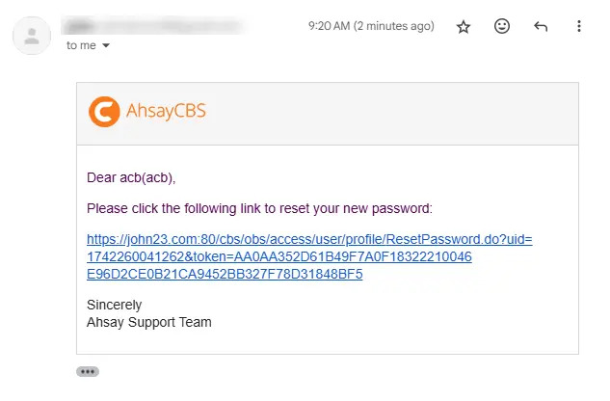
Task: Add an emoji reaction to email
Action: pos(502,26)
